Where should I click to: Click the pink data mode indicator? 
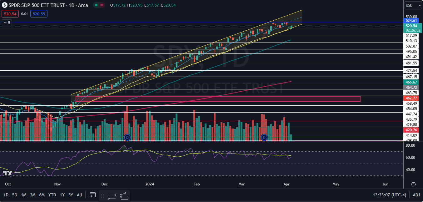pyautogui.click(x=102, y=5)
